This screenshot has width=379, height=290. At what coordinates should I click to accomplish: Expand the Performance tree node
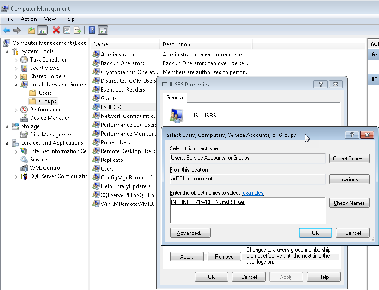15,109
